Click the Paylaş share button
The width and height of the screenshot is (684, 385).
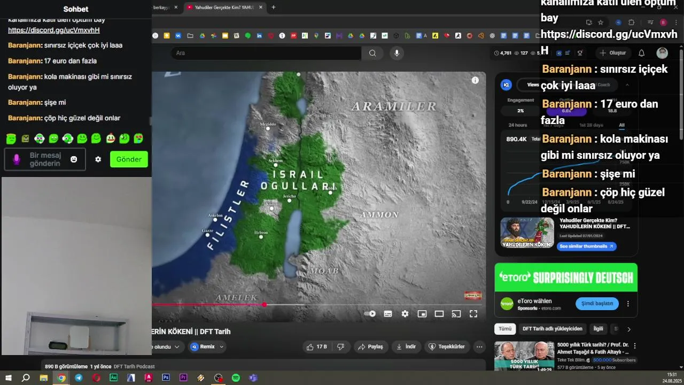click(x=371, y=346)
